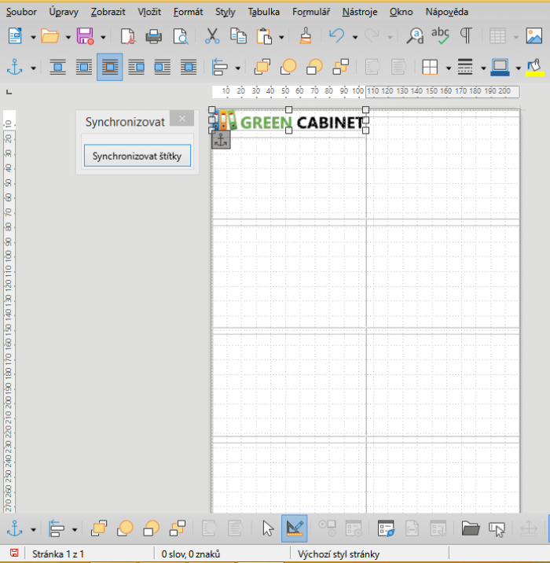This screenshot has width=550, height=563.
Task: Open Find and Replace
Action: click(415, 36)
